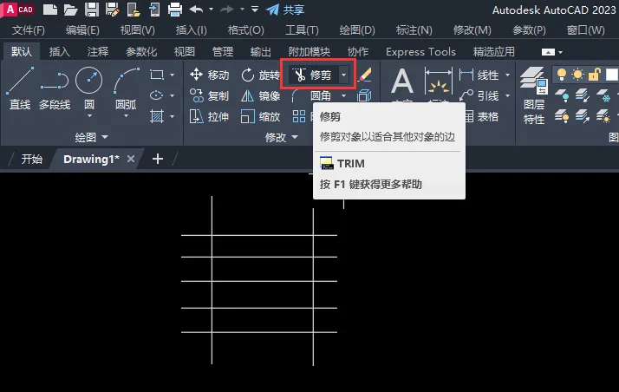Click the Dimension (标注) tool icon

(x=438, y=82)
